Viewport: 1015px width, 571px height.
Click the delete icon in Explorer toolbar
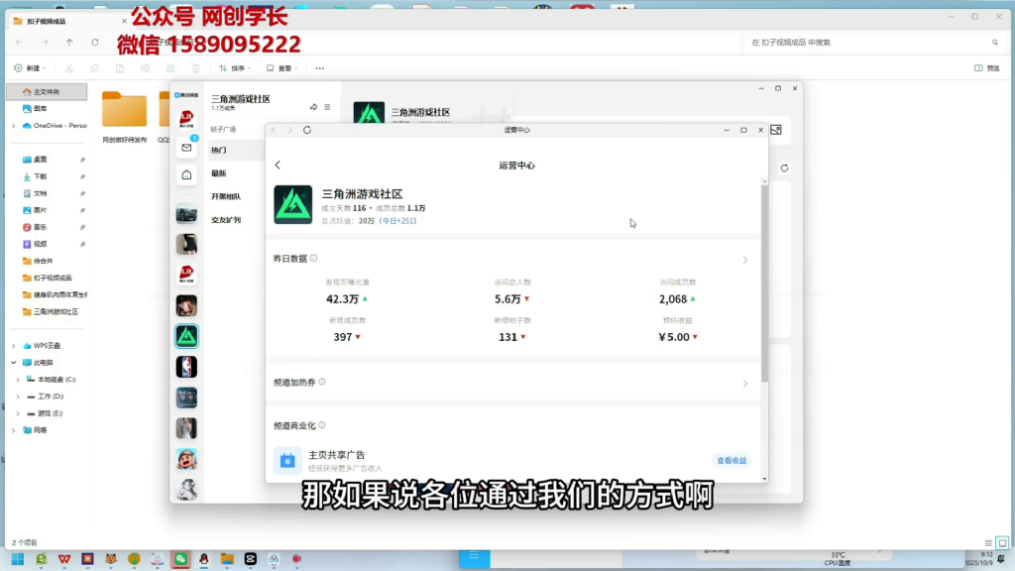pos(196,68)
